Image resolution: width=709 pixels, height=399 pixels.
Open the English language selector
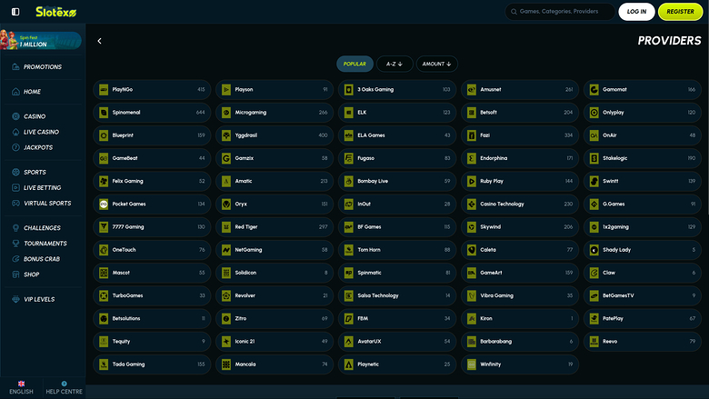tap(21, 387)
